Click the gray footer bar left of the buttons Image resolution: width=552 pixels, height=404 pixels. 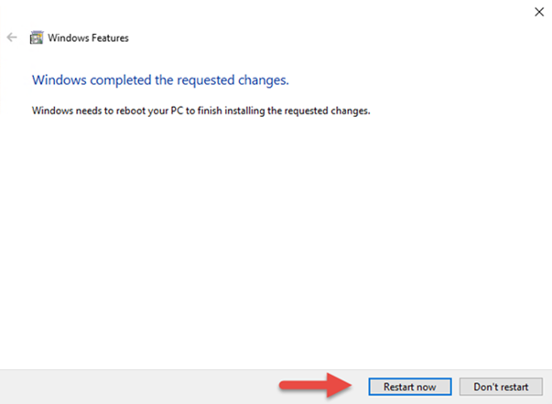(x=137, y=387)
